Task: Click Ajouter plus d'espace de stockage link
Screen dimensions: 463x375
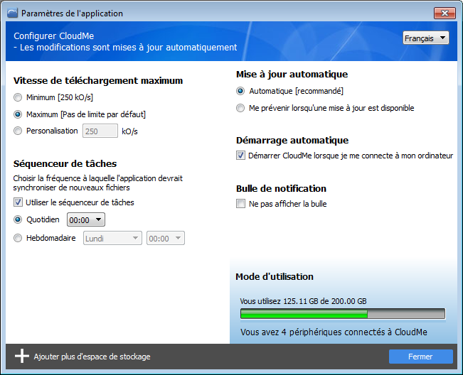Action: pos(92,357)
